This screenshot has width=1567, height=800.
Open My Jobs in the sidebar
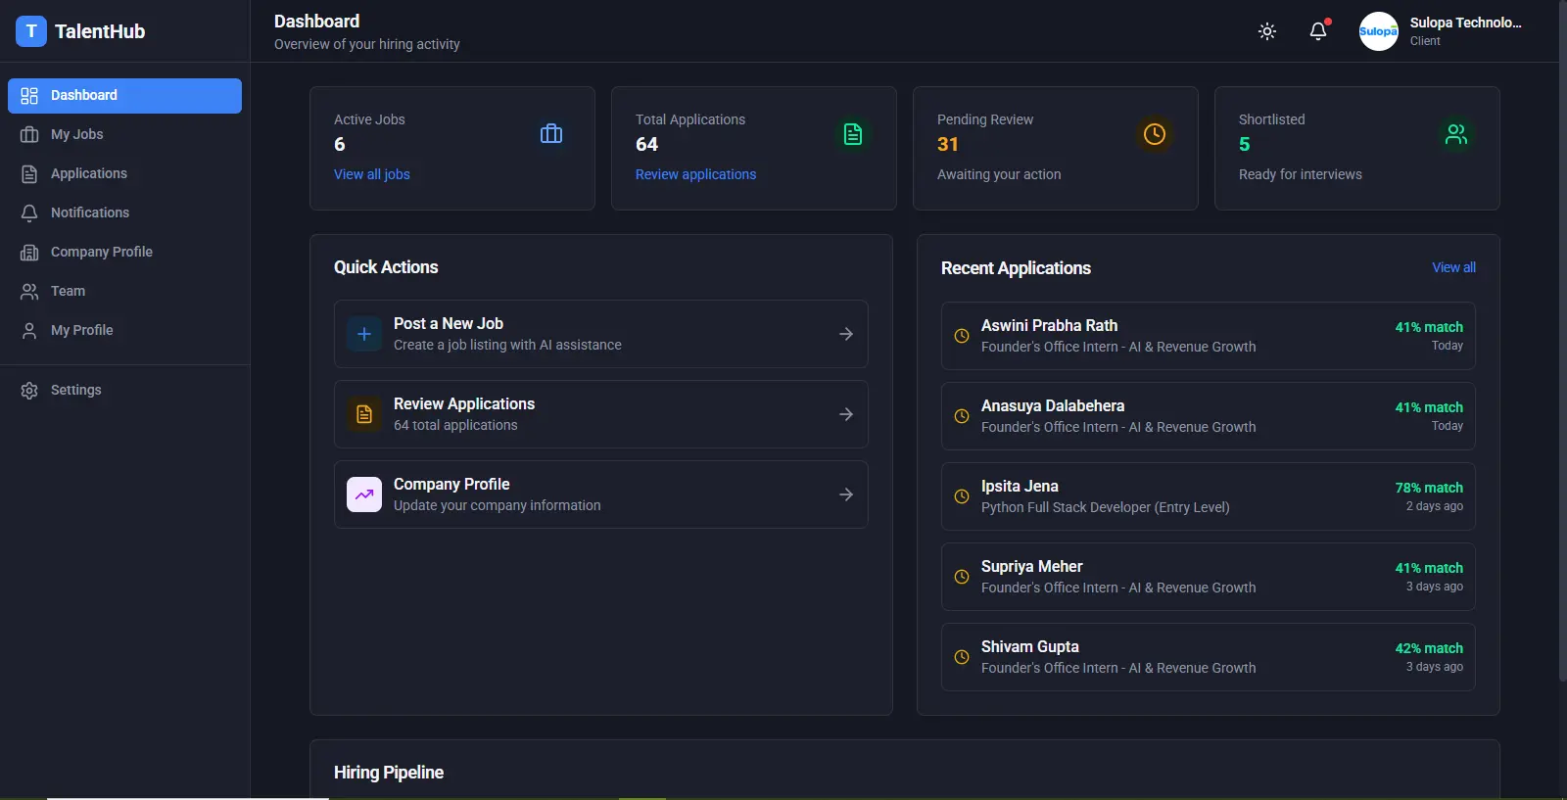click(124, 135)
